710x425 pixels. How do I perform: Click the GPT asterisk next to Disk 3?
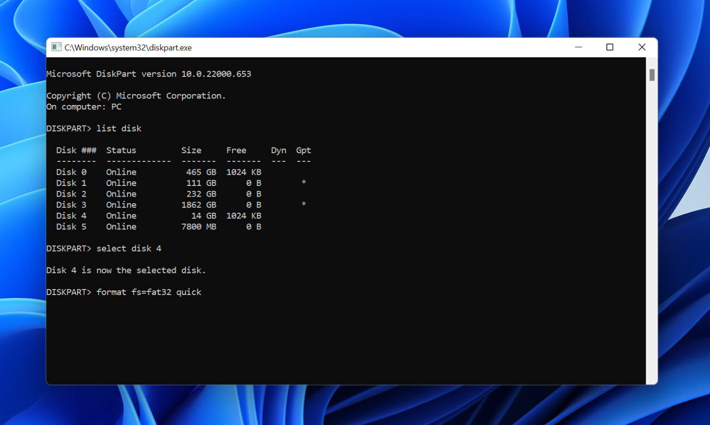pyautogui.click(x=303, y=204)
